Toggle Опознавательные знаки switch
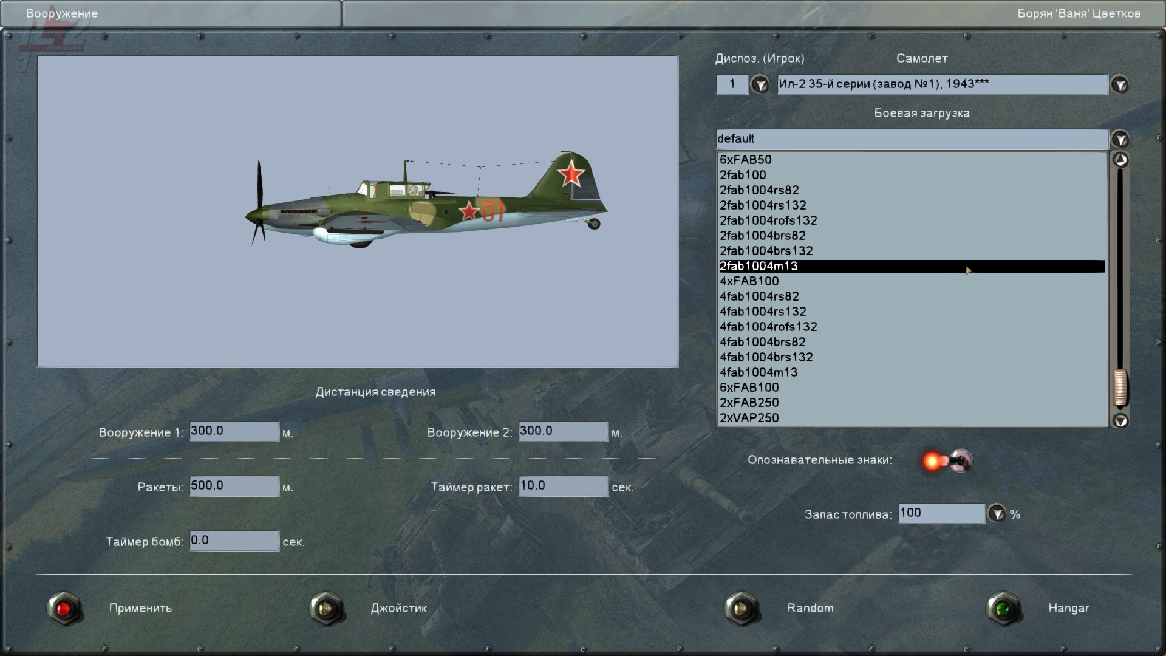This screenshot has height=656, width=1166. (949, 460)
